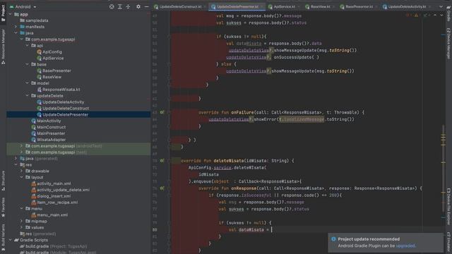The height and width of the screenshot is (254, 452).
Task: Switch to ApiService.kt tab
Action: 284,6
